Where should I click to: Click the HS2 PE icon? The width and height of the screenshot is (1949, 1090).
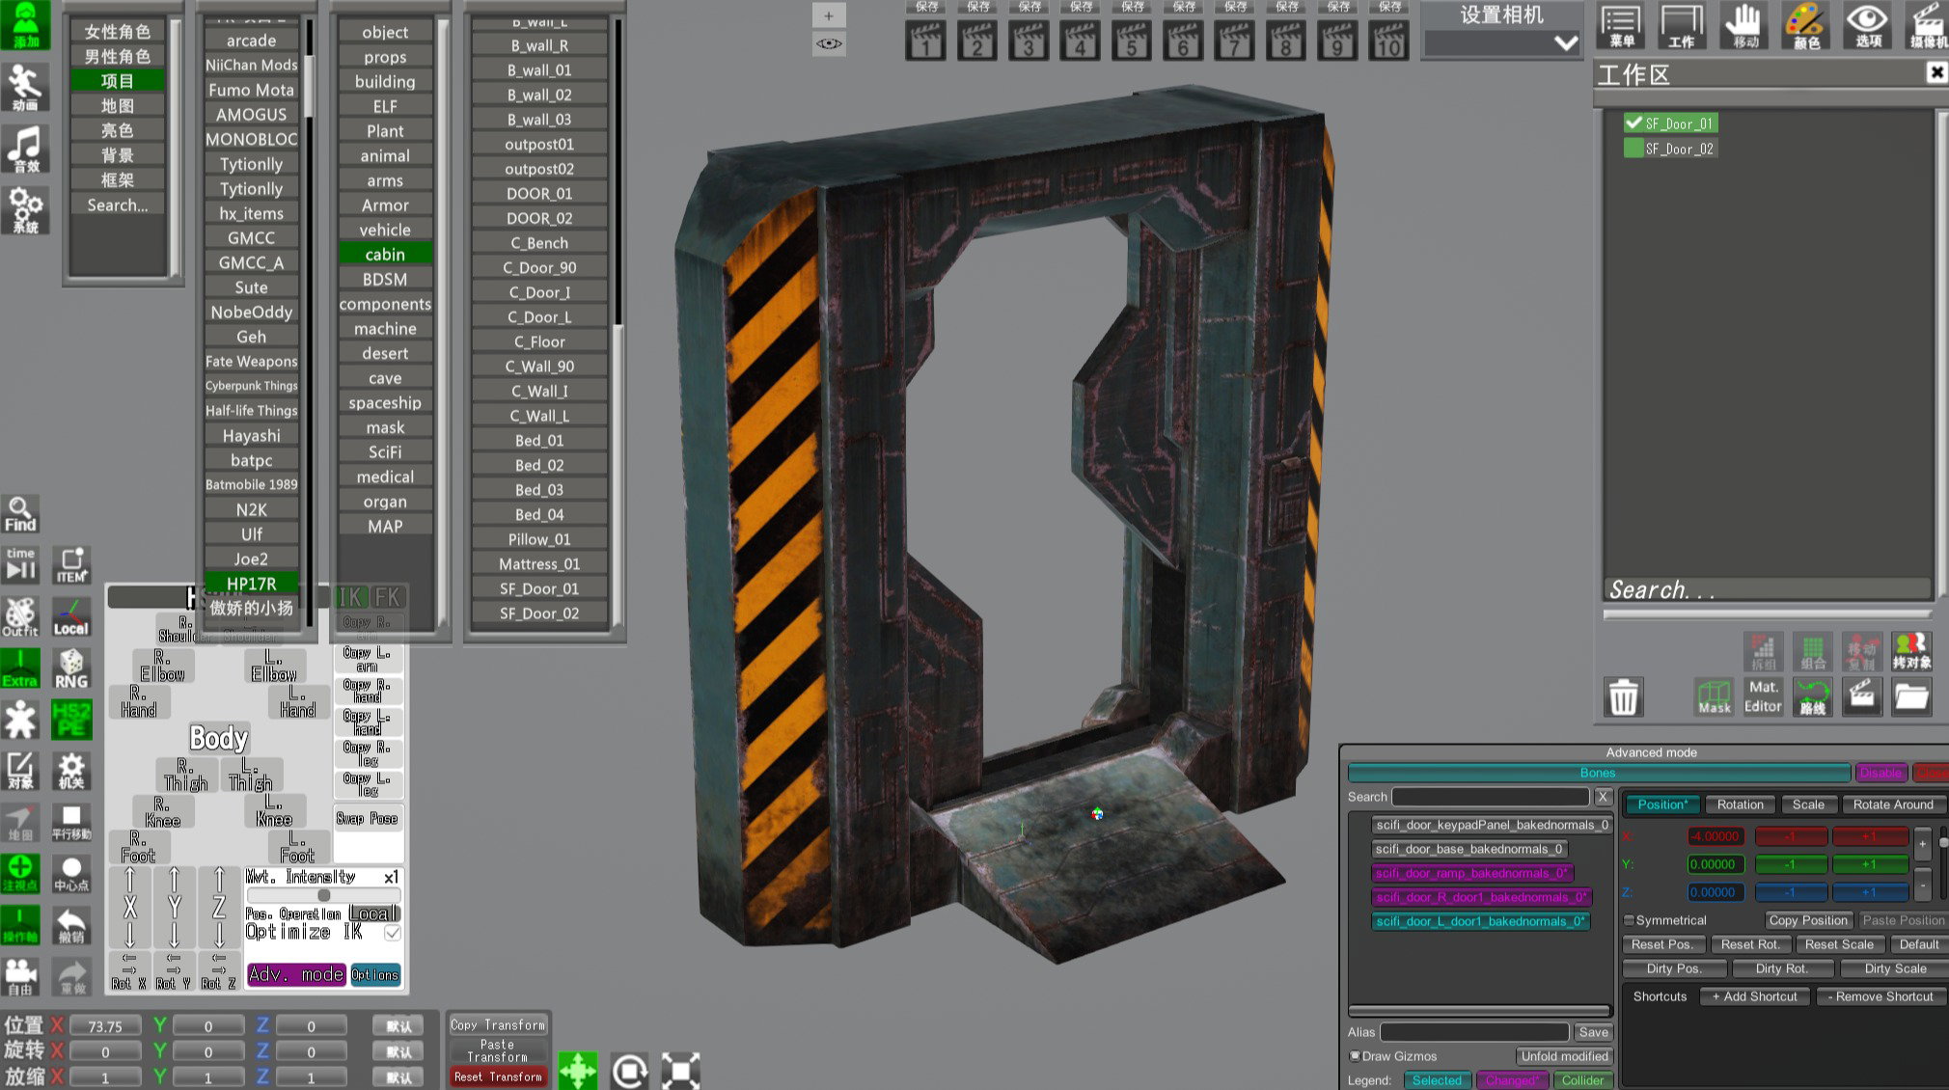[71, 720]
